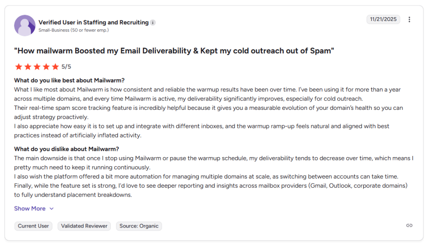Click the info icon beside the reviewer name

tap(152, 23)
